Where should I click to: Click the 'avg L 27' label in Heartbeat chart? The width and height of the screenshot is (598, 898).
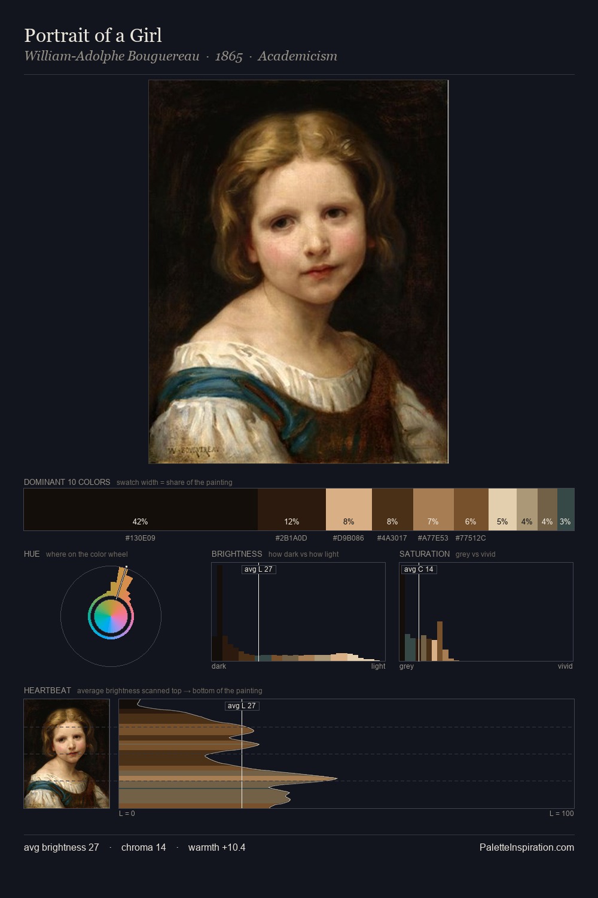coord(242,706)
